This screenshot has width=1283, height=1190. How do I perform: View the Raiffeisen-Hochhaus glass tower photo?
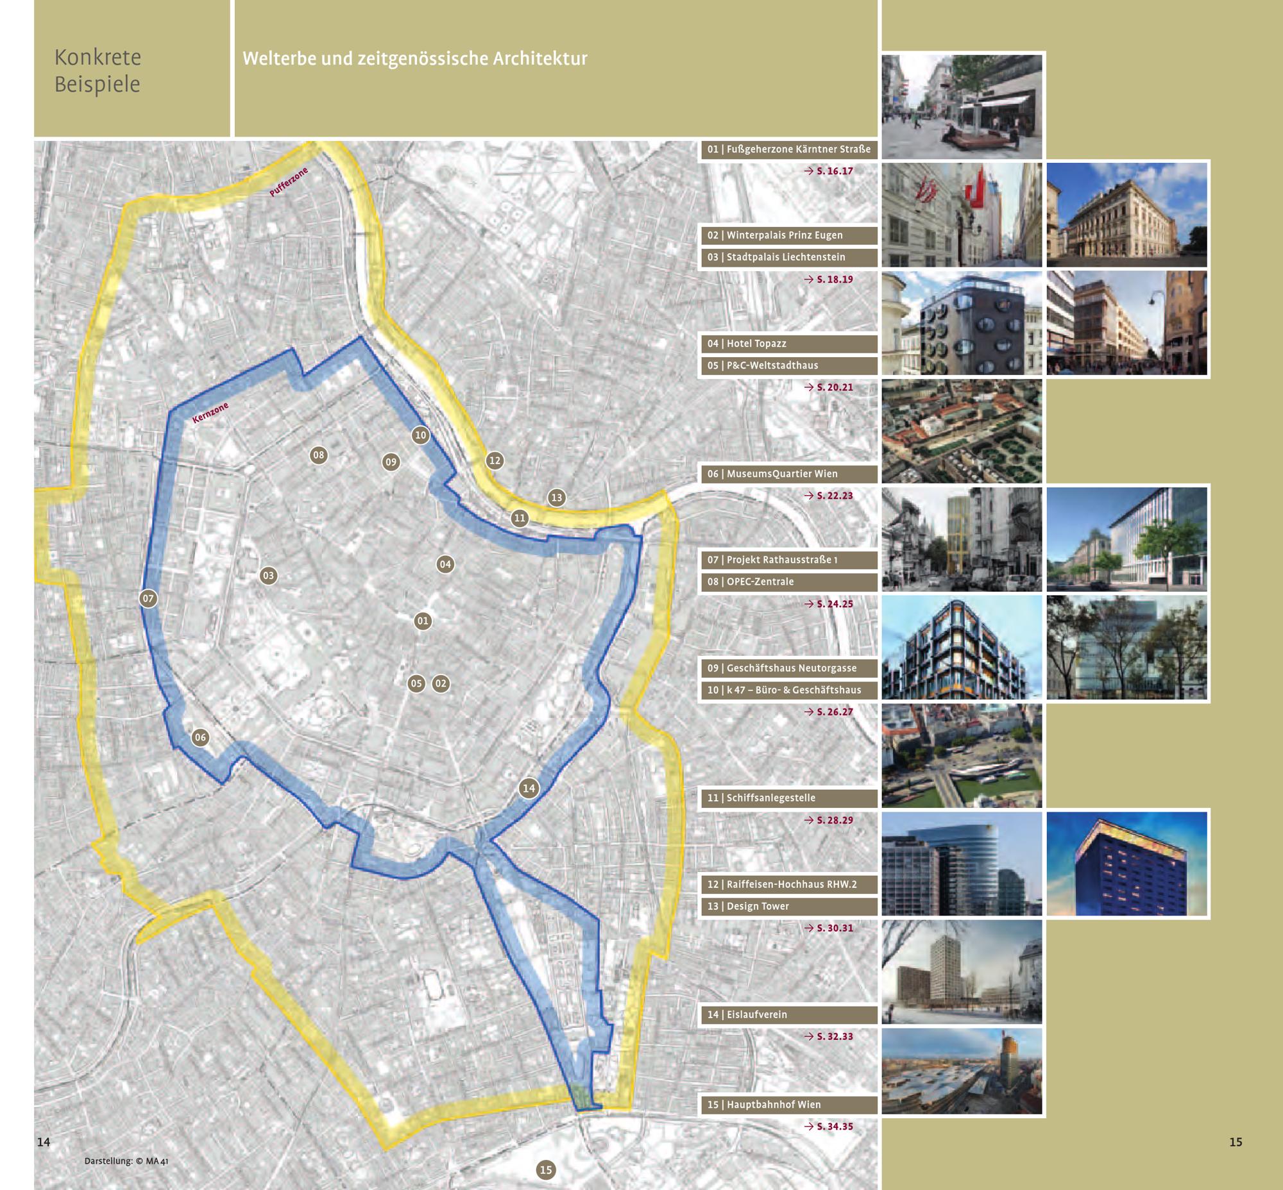coord(962,864)
